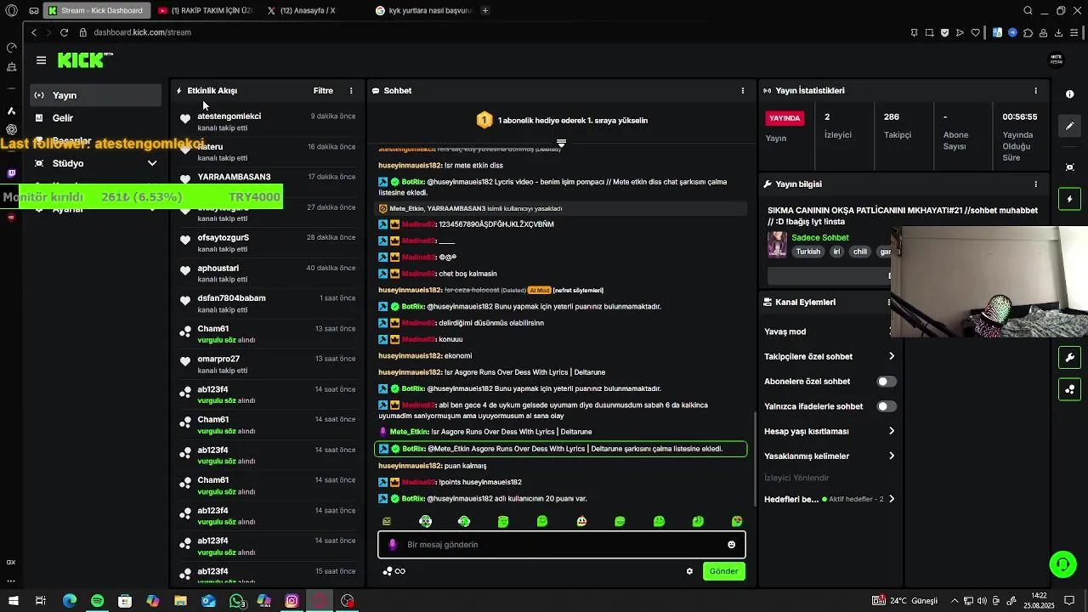Open WhatsApp from the taskbar
The height and width of the screenshot is (612, 1088).
click(236, 601)
